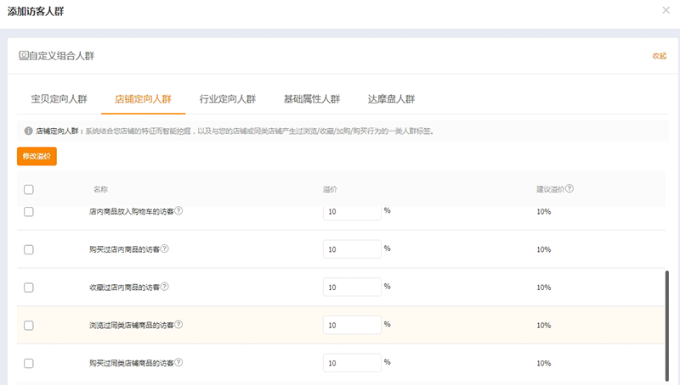Image resolution: width=680 pixels, height=385 pixels.
Task: Click help icon next to 浏览过同类店铺商品的访客
Action: coord(179,324)
